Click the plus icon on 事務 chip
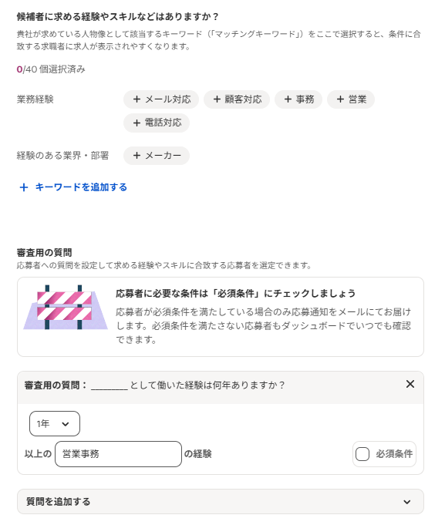Viewport: 445px width, 525px height. (x=288, y=99)
